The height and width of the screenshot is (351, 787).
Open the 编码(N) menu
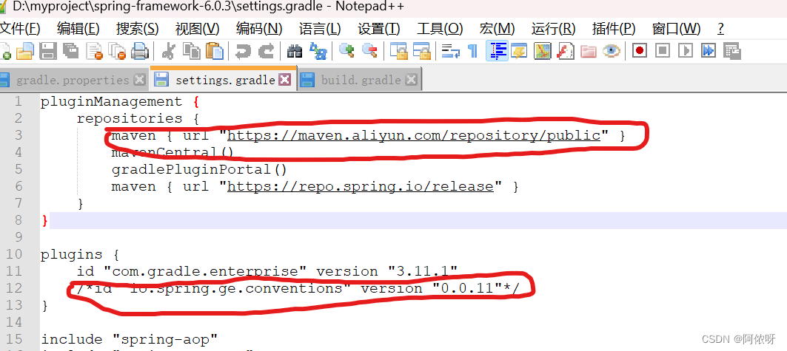(259, 29)
